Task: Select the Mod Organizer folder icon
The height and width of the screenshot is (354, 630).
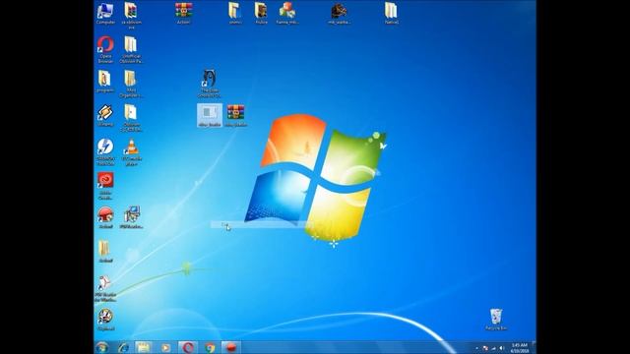Action: point(131,84)
